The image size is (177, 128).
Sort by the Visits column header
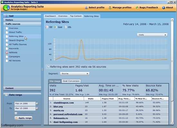pos(92,99)
